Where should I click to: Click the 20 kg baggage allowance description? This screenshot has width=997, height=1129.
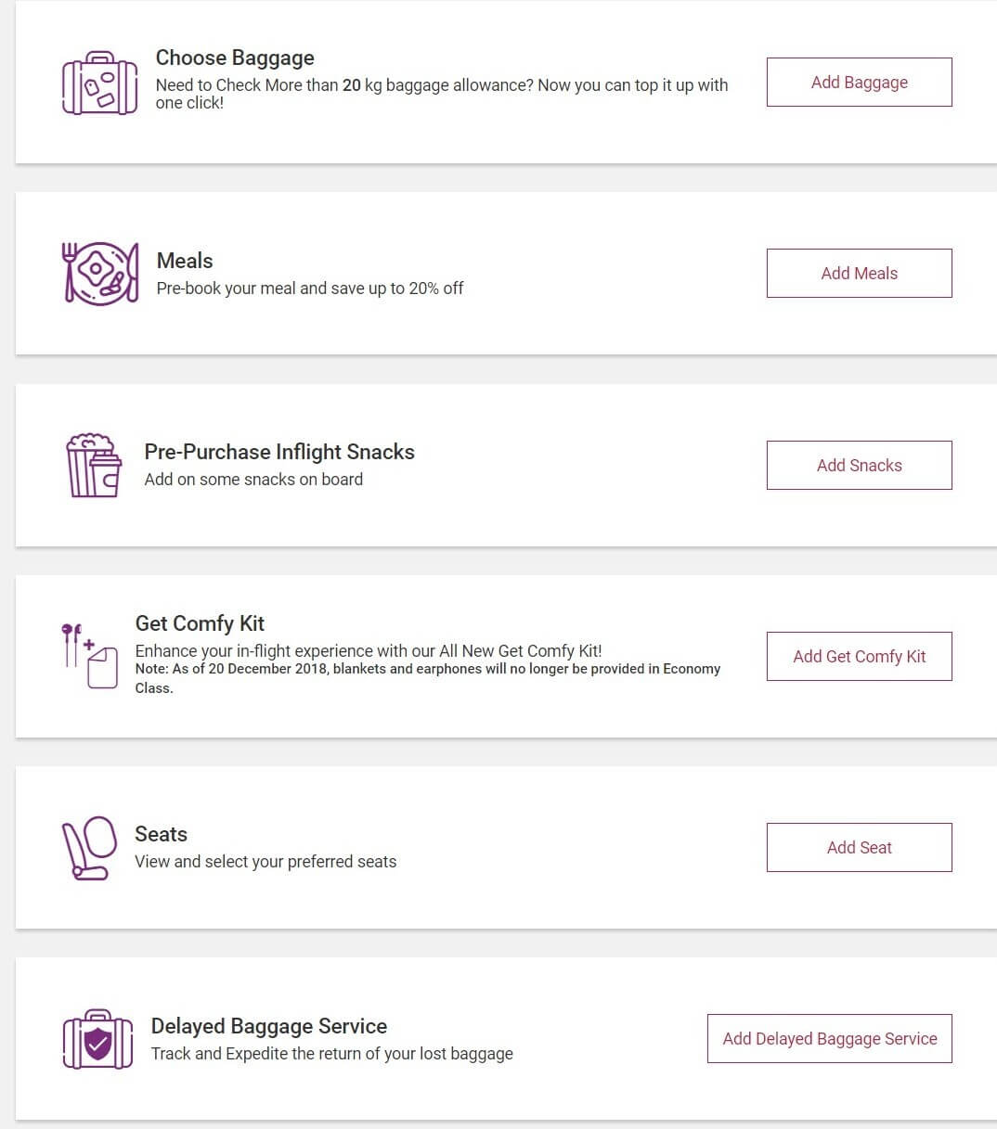coord(442,94)
